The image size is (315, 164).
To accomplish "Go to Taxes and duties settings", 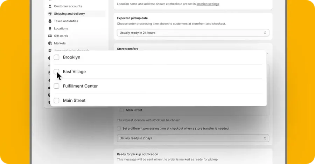I will (66, 21).
